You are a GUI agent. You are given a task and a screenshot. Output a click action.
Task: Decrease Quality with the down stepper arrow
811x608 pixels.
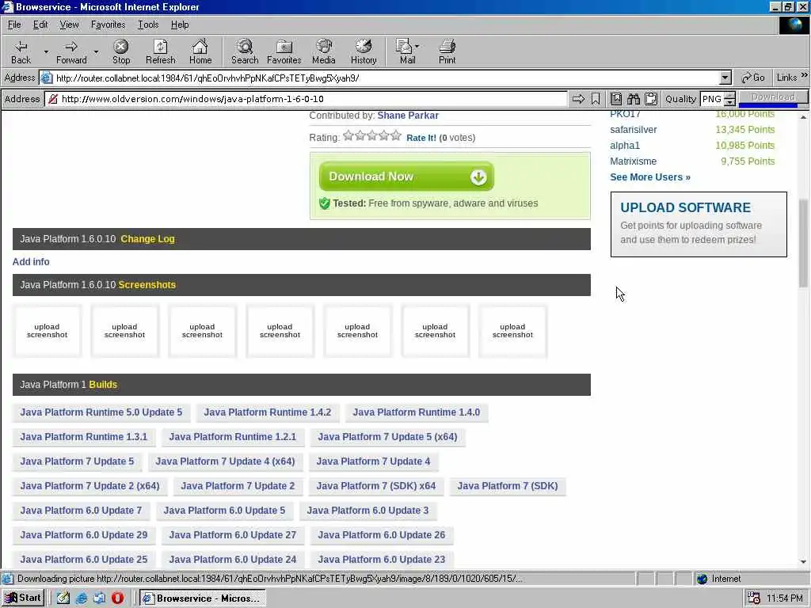(729, 102)
